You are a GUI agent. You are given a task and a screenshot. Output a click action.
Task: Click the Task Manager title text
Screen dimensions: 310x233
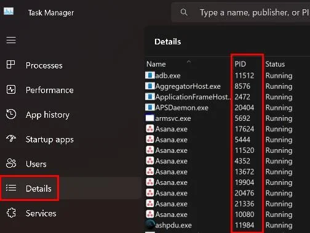tap(51, 13)
